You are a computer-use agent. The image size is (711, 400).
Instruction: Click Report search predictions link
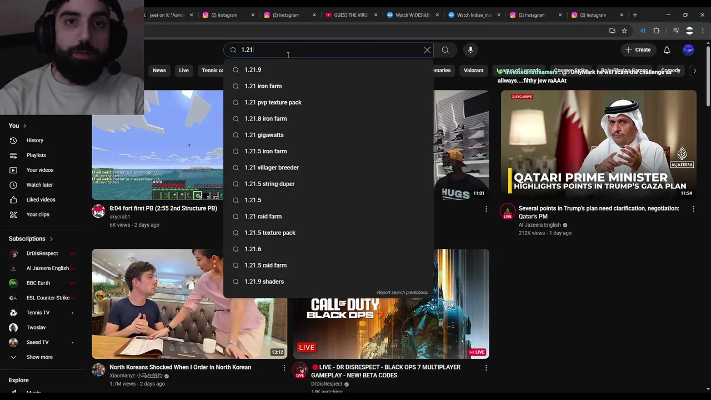click(402, 293)
